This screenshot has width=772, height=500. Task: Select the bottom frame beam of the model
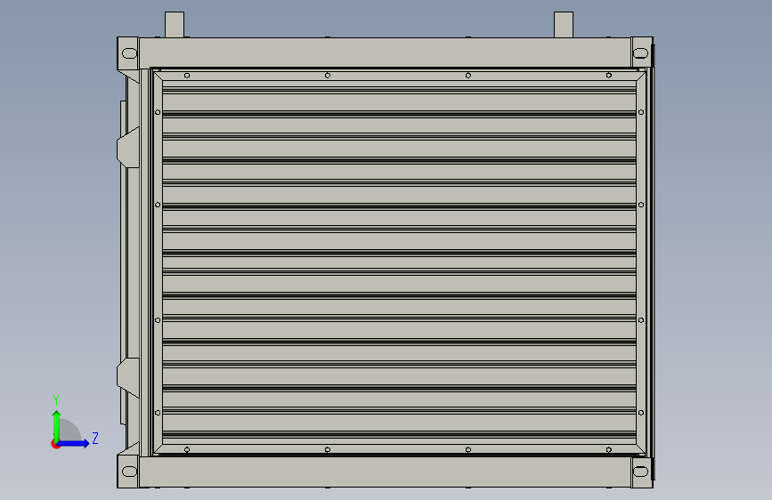coord(385,472)
